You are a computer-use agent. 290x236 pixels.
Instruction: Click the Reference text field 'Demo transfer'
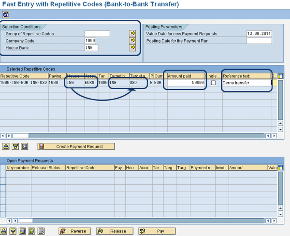tap(246, 83)
